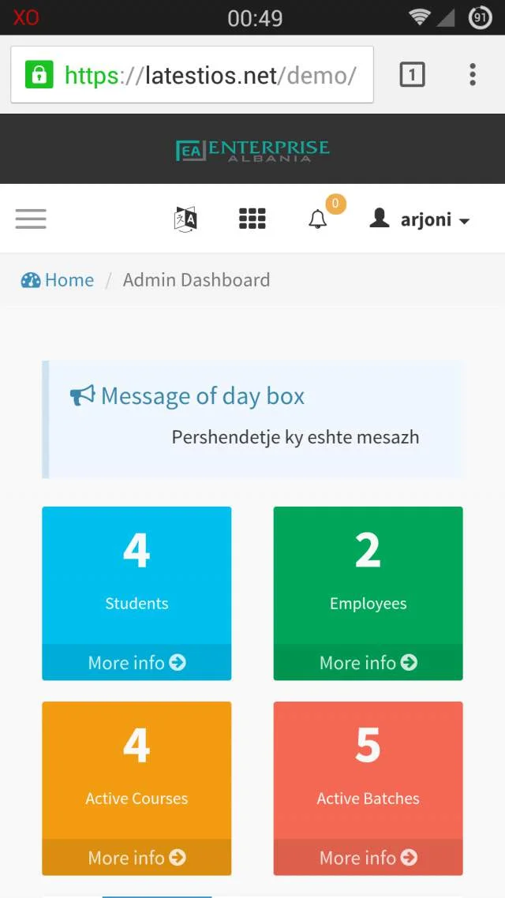
Task: Open browser three-dot overflow menu
Action: tap(472, 75)
